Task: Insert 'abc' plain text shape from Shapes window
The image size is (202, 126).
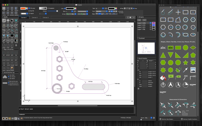Action: click(x=163, y=48)
